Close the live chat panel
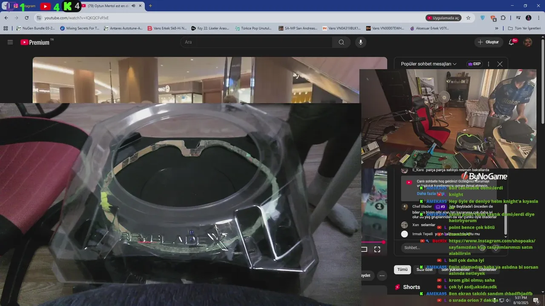The width and height of the screenshot is (545, 306). pos(500,64)
